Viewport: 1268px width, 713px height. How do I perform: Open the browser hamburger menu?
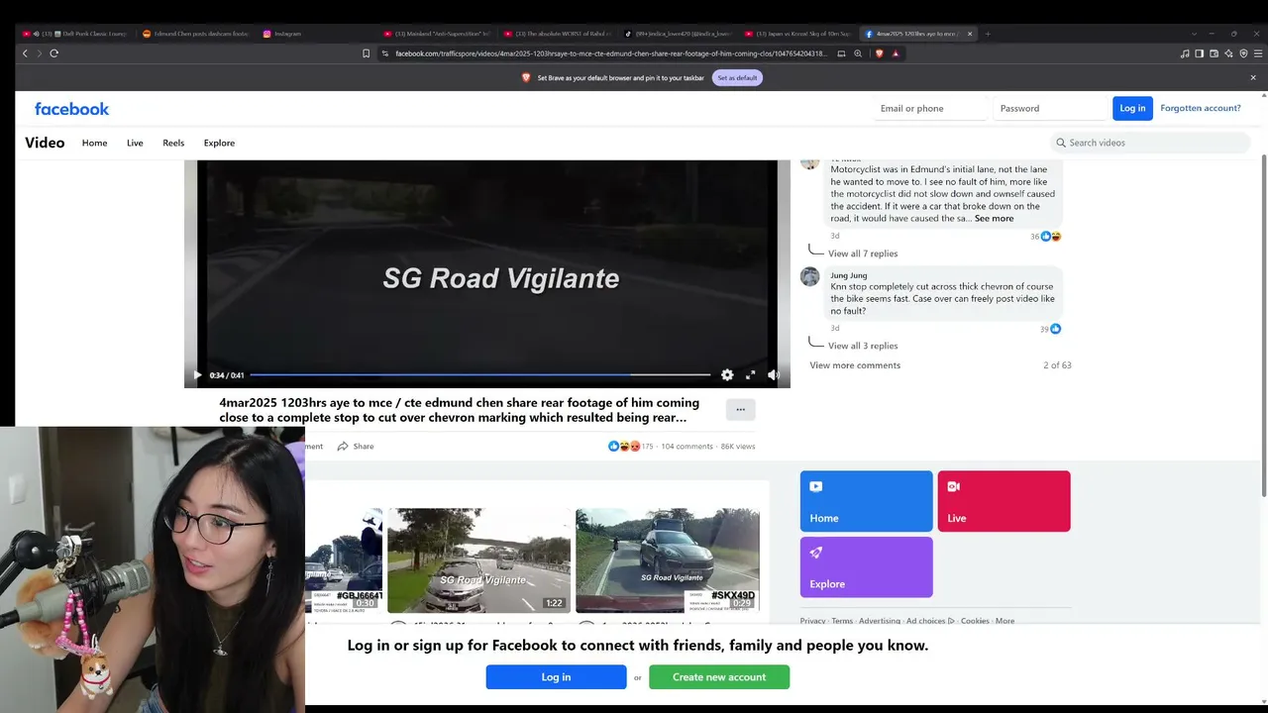1258,53
